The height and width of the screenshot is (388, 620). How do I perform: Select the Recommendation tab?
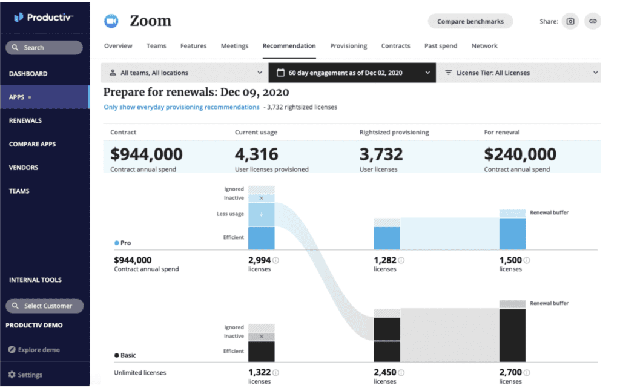[289, 46]
